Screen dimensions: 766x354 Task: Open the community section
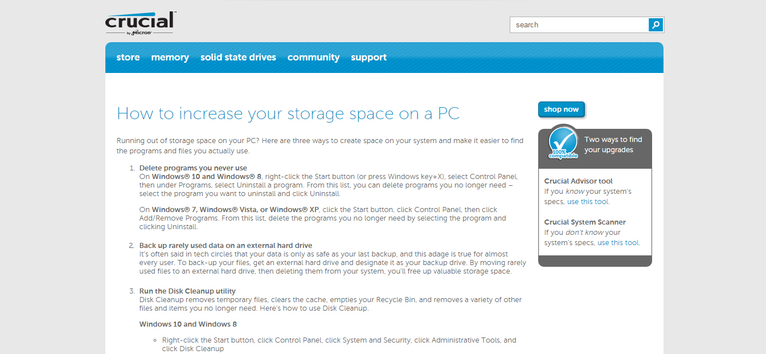(x=313, y=58)
